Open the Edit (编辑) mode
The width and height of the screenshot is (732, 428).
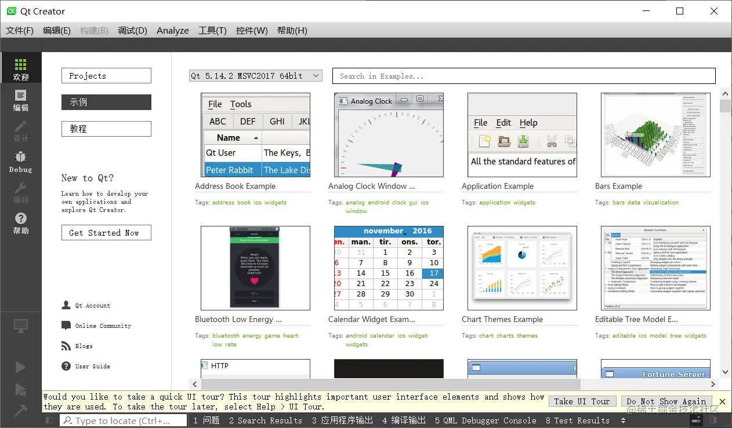point(21,100)
